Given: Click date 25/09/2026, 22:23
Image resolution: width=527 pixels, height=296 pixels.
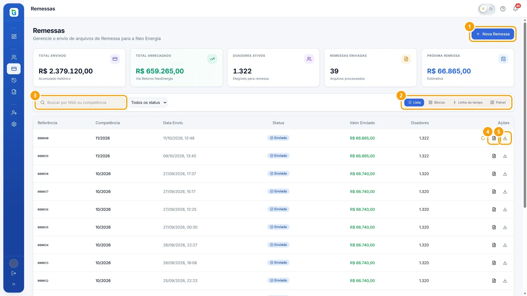Looking at the screenshot, I should point(180,281).
